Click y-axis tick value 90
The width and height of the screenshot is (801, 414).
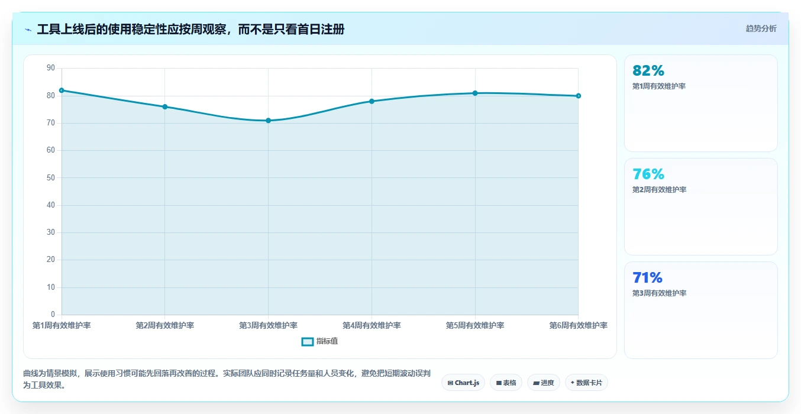click(x=50, y=69)
